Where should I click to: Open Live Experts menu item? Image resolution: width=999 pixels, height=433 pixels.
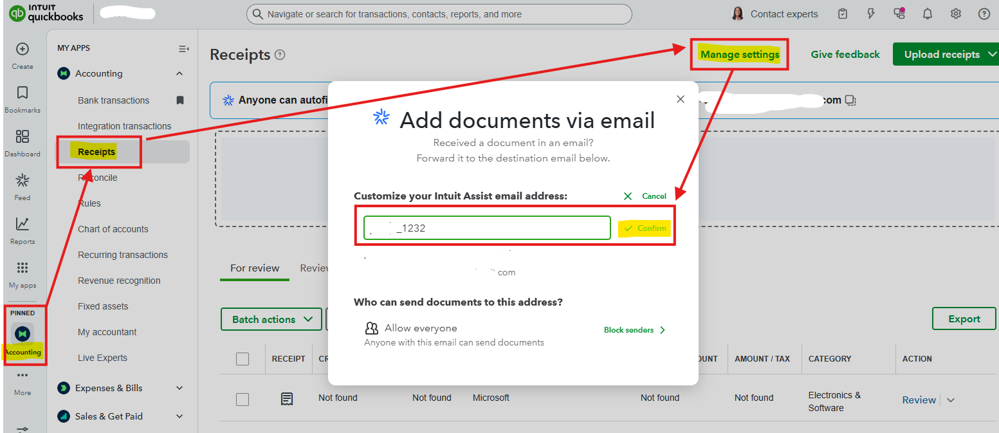(x=102, y=358)
